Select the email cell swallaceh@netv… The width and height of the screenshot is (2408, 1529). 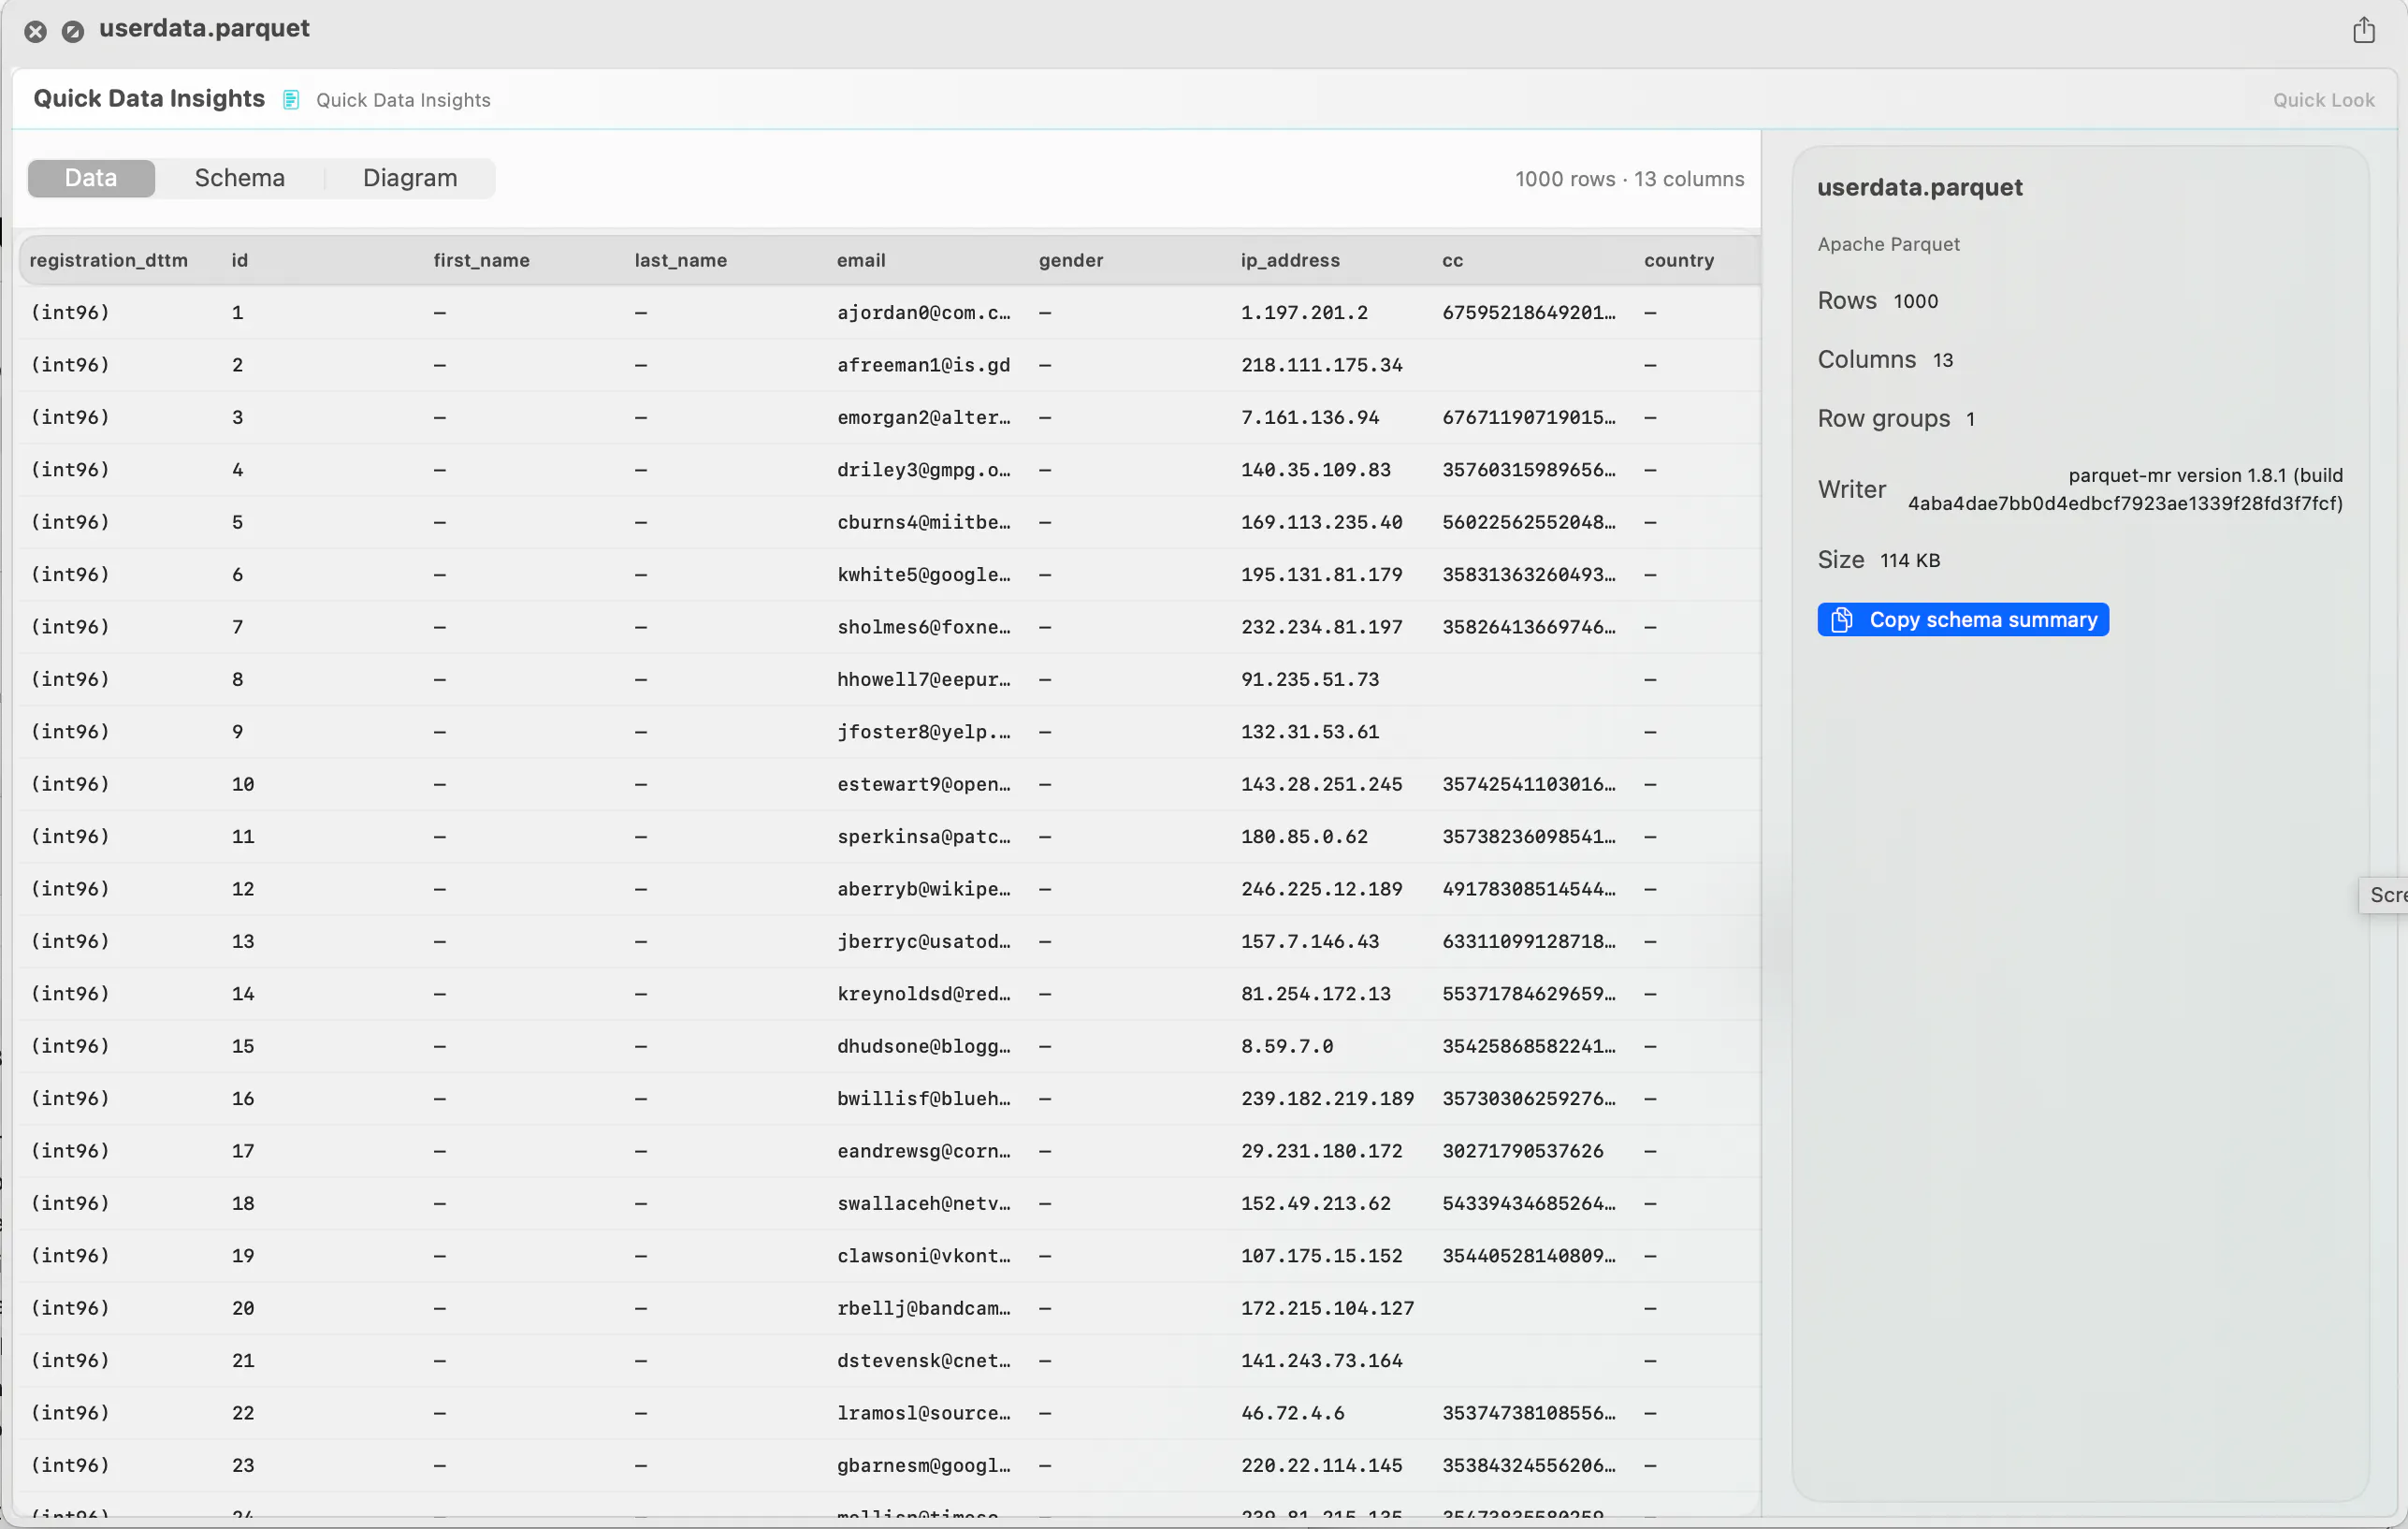pyautogui.click(x=924, y=1203)
